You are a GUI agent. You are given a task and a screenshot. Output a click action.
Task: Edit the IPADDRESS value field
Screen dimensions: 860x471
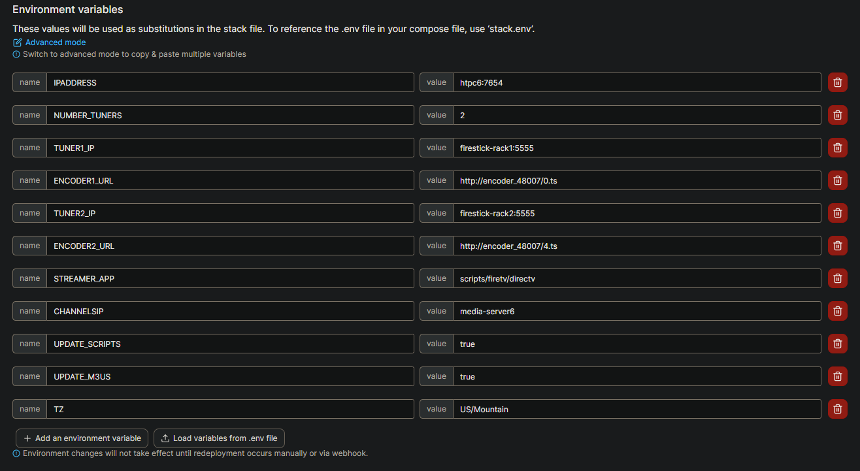pos(637,82)
